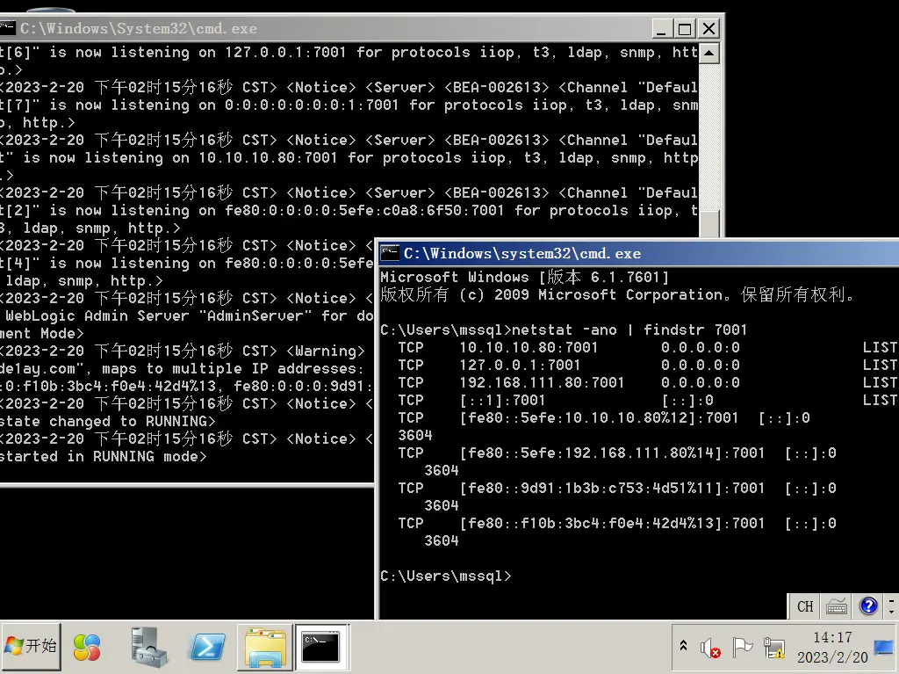Switch to cmd.exe via its taskbar button
The height and width of the screenshot is (674, 899).
coord(321,648)
